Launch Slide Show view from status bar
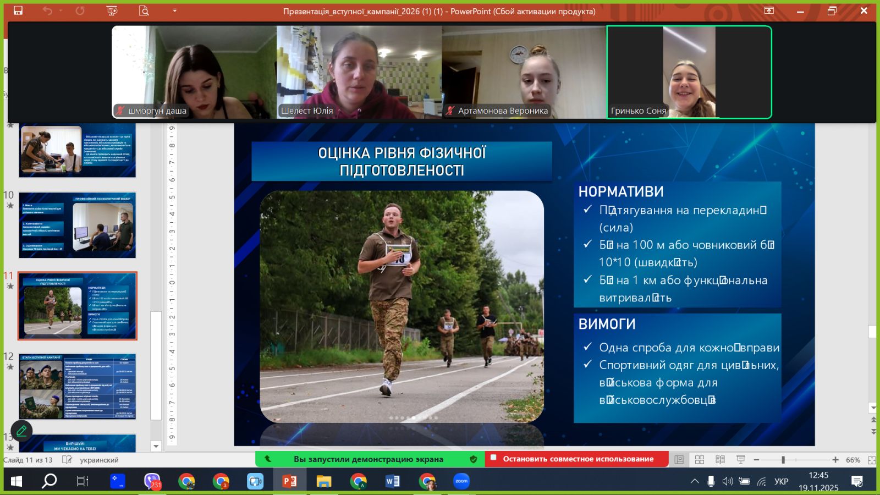This screenshot has width=880, height=495. (741, 460)
